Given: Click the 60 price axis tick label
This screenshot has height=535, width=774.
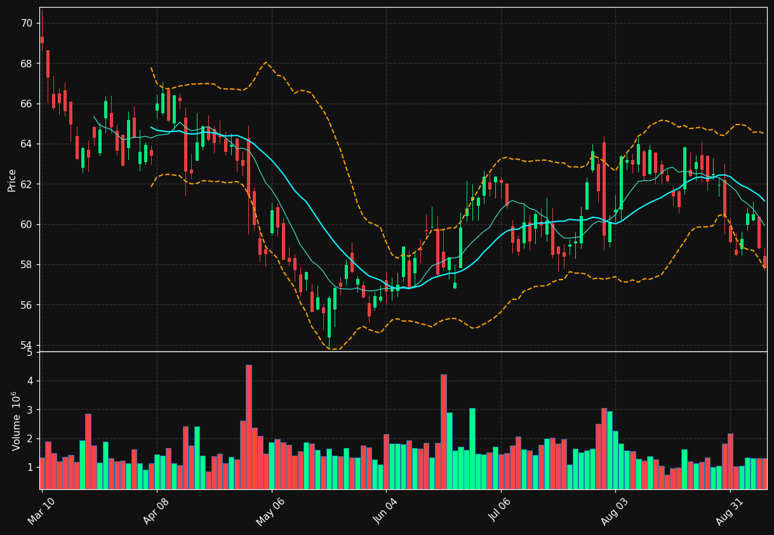Looking at the screenshot, I should tap(27, 225).
